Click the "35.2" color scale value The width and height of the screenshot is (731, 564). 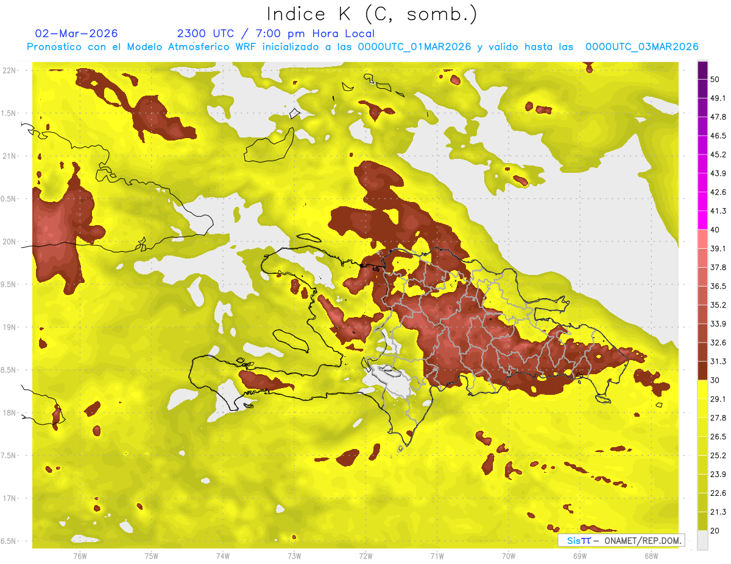718,305
